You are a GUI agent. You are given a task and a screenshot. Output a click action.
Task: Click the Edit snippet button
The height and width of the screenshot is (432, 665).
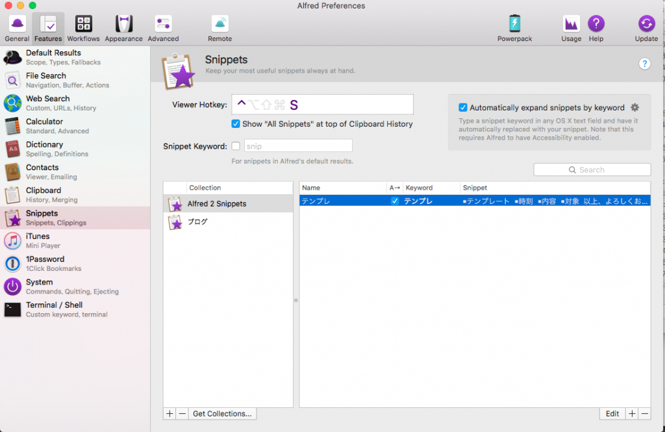click(x=612, y=414)
